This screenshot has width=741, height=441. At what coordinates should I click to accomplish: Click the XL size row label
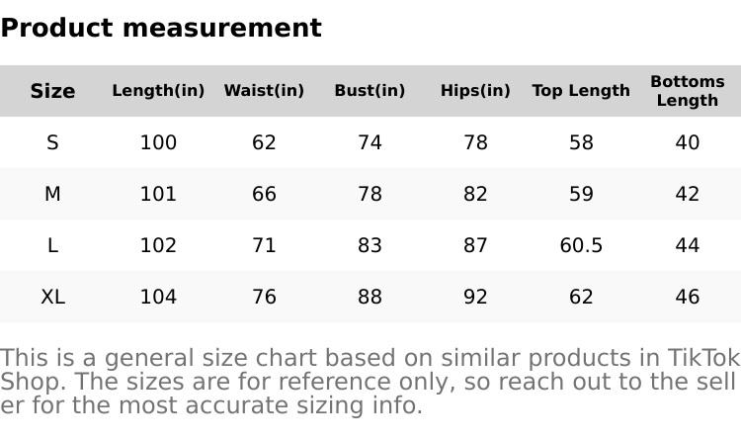coord(52,297)
